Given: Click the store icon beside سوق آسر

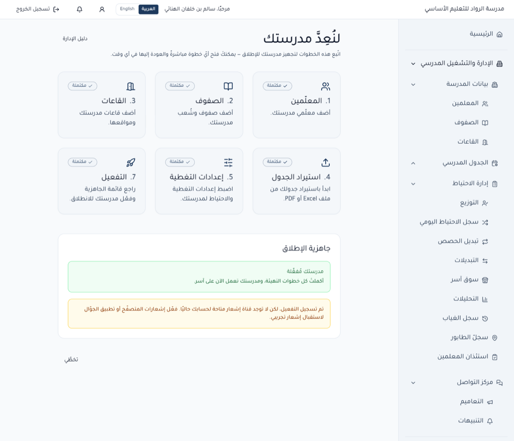Looking at the screenshot, I should (485, 280).
